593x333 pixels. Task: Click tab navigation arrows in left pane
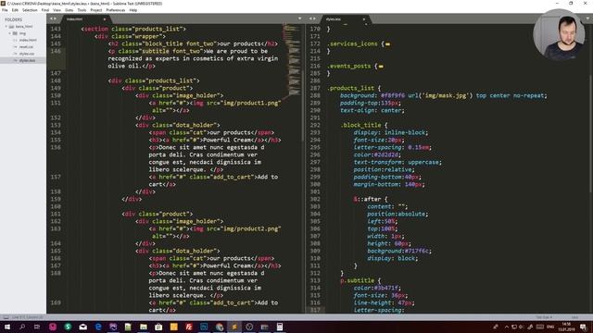53,18
